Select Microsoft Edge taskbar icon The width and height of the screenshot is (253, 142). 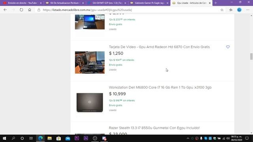(40, 138)
